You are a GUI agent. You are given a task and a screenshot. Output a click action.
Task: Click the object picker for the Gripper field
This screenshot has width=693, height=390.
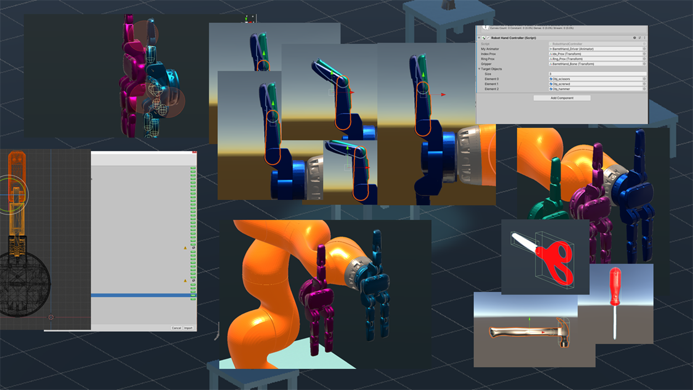coord(644,64)
